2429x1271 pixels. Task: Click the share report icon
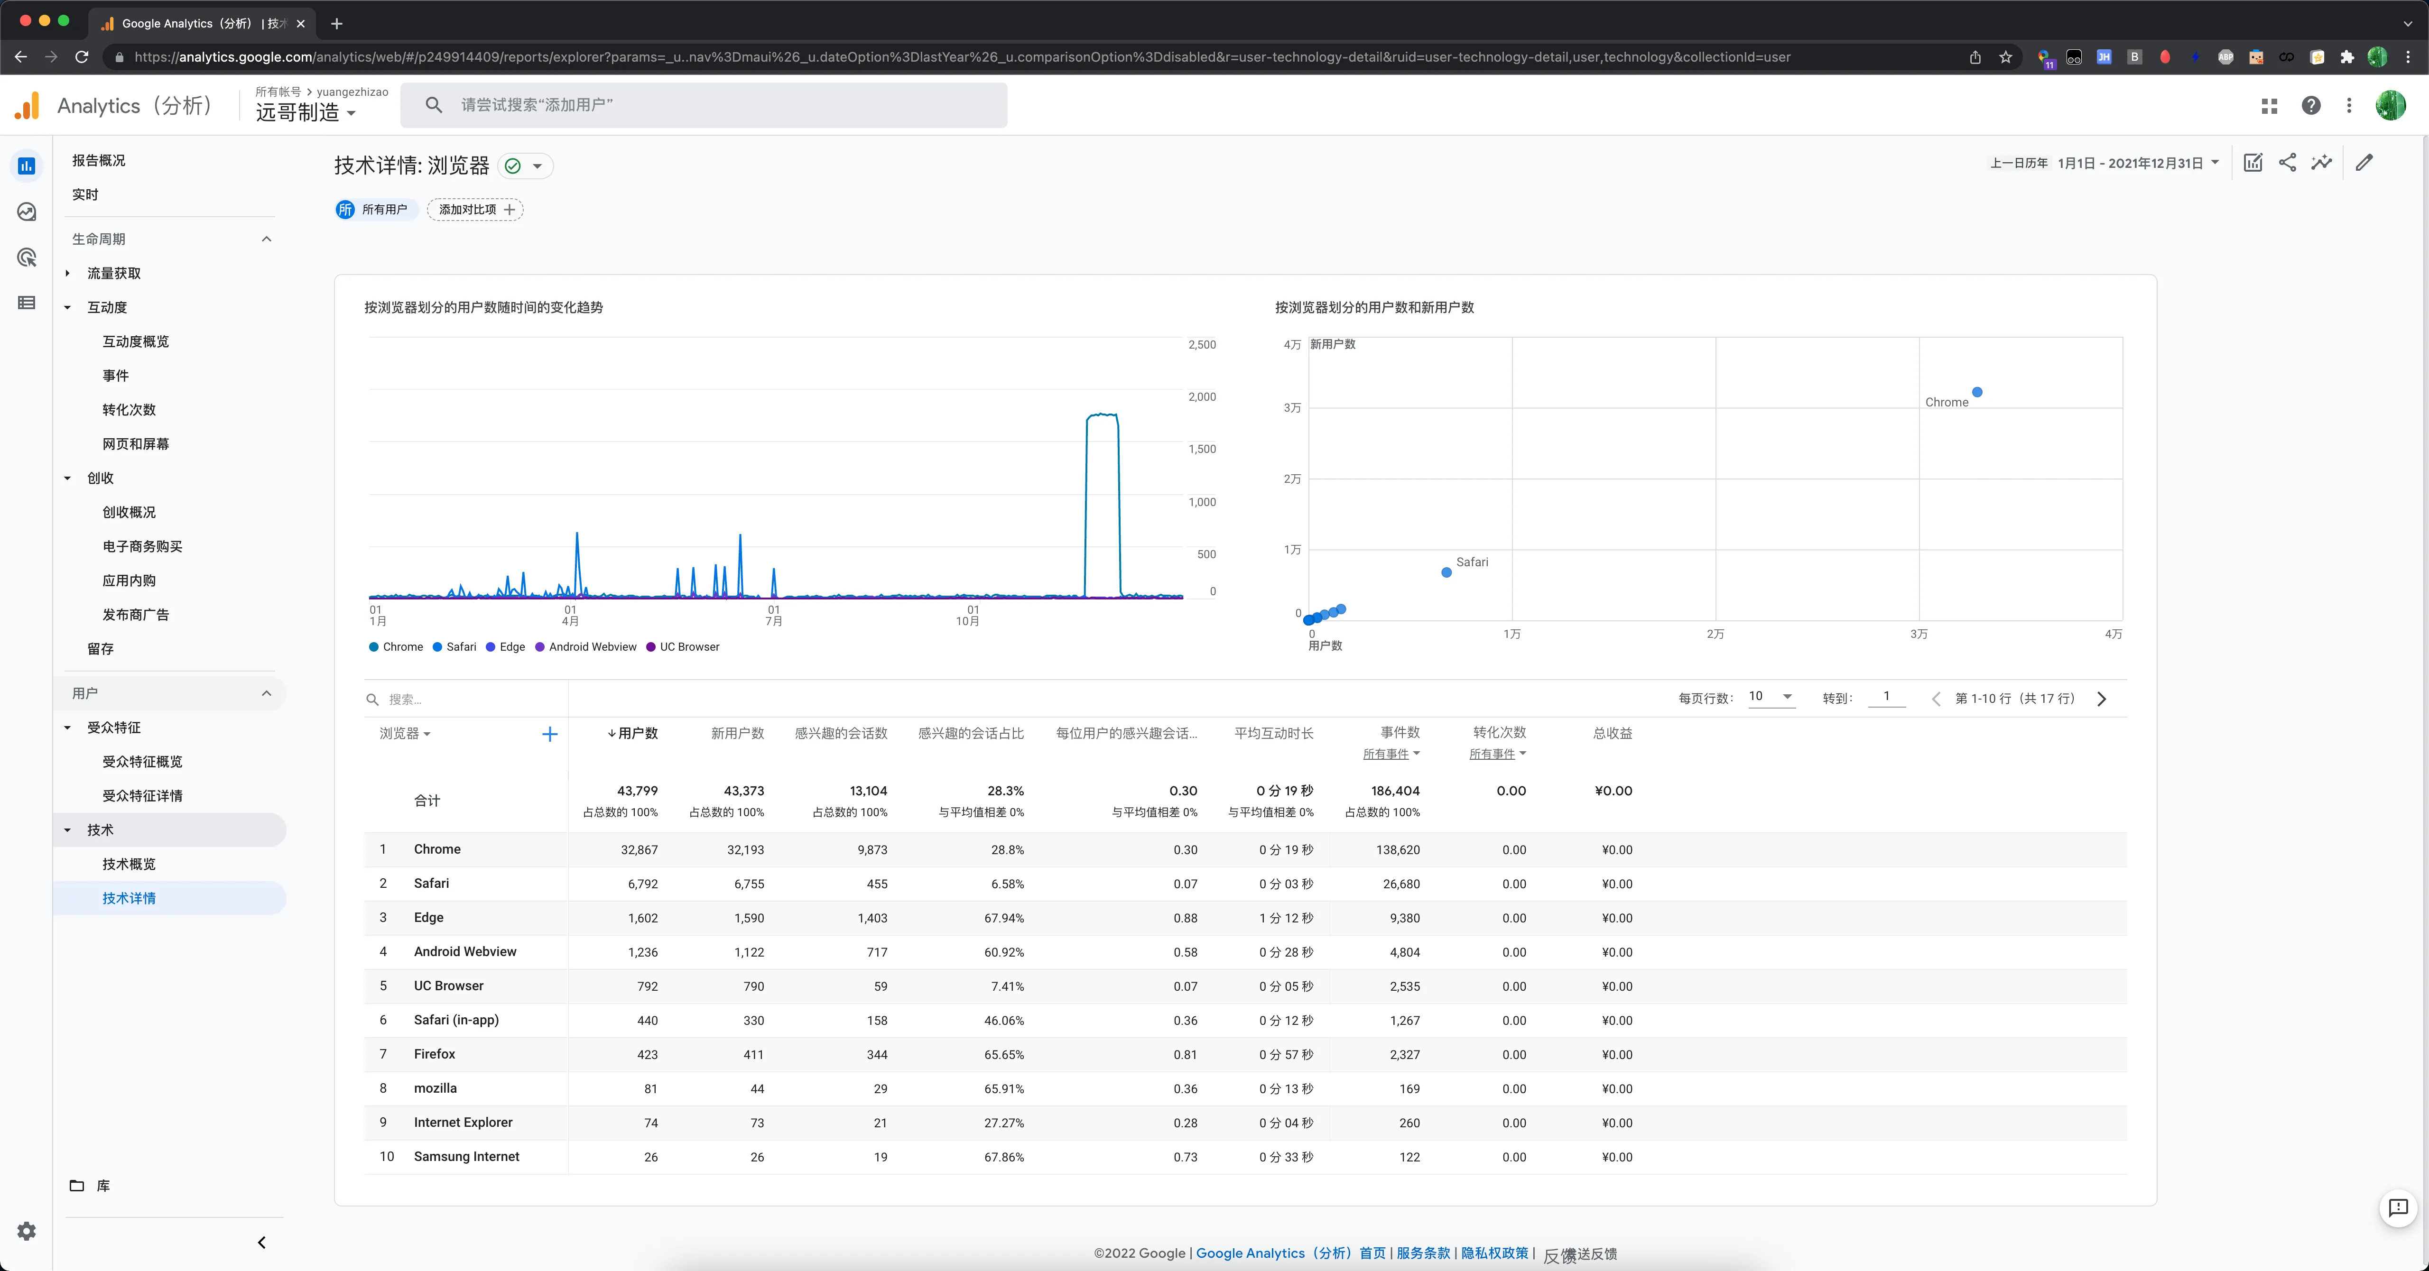pos(2287,163)
